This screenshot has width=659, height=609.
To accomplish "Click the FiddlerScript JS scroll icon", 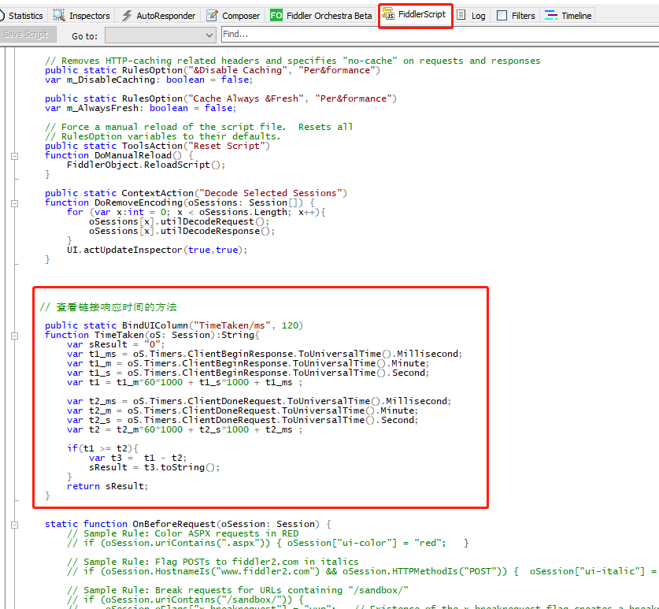I will [388, 14].
